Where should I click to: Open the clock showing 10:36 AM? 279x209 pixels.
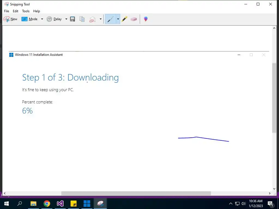[x=256, y=204]
